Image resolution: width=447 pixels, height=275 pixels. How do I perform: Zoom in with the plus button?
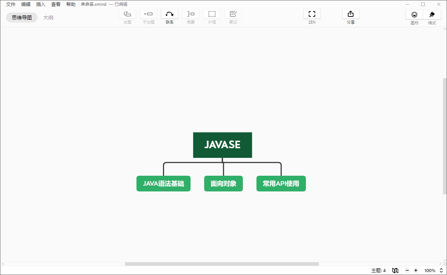tap(416, 270)
